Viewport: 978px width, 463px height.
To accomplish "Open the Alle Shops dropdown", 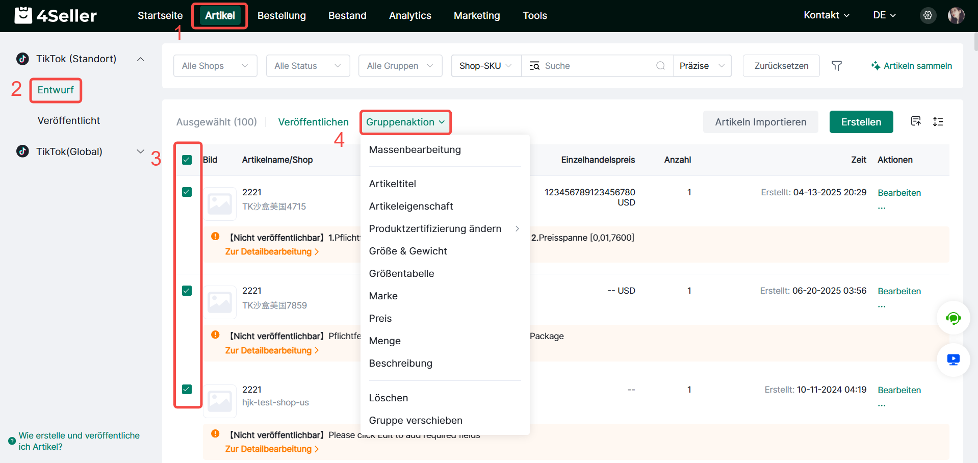I will tap(215, 66).
